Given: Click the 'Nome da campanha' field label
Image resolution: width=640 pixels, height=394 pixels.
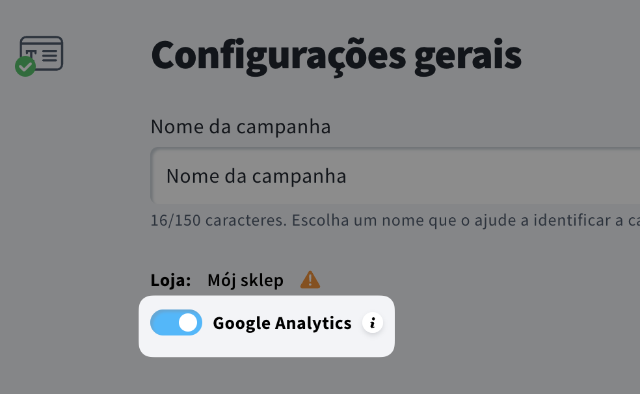Looking at the screenshot, I should point(241,127).
